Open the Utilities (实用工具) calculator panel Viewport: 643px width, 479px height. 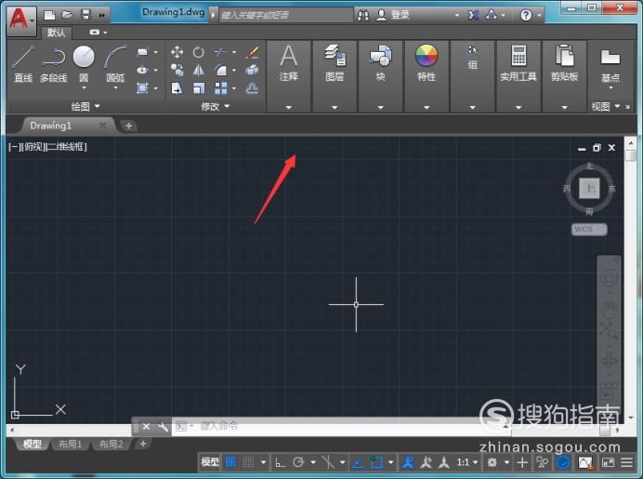[518, 63]
